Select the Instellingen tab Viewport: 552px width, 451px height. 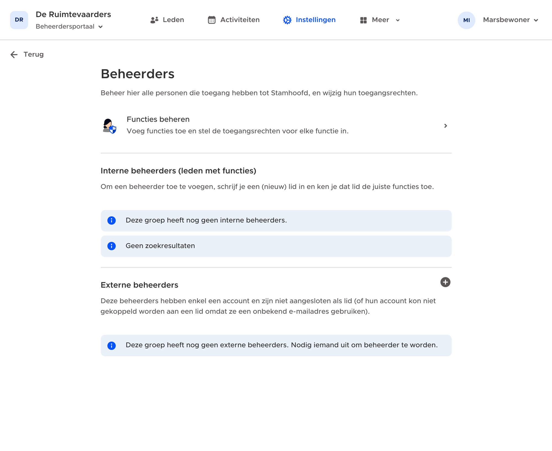tap(309, 20)
